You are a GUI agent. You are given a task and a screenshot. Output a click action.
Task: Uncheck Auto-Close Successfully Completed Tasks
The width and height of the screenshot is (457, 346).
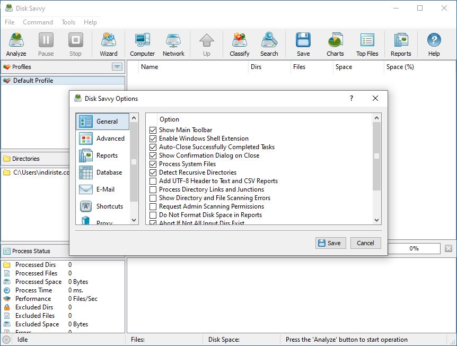[153, 147]
